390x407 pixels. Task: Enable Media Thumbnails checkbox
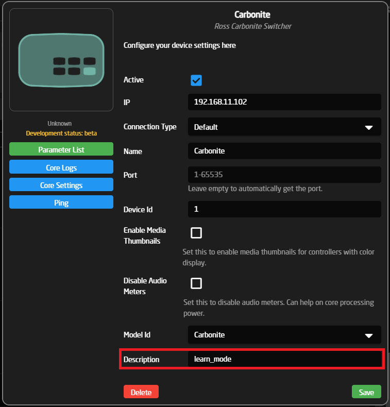tap(196, 233)
